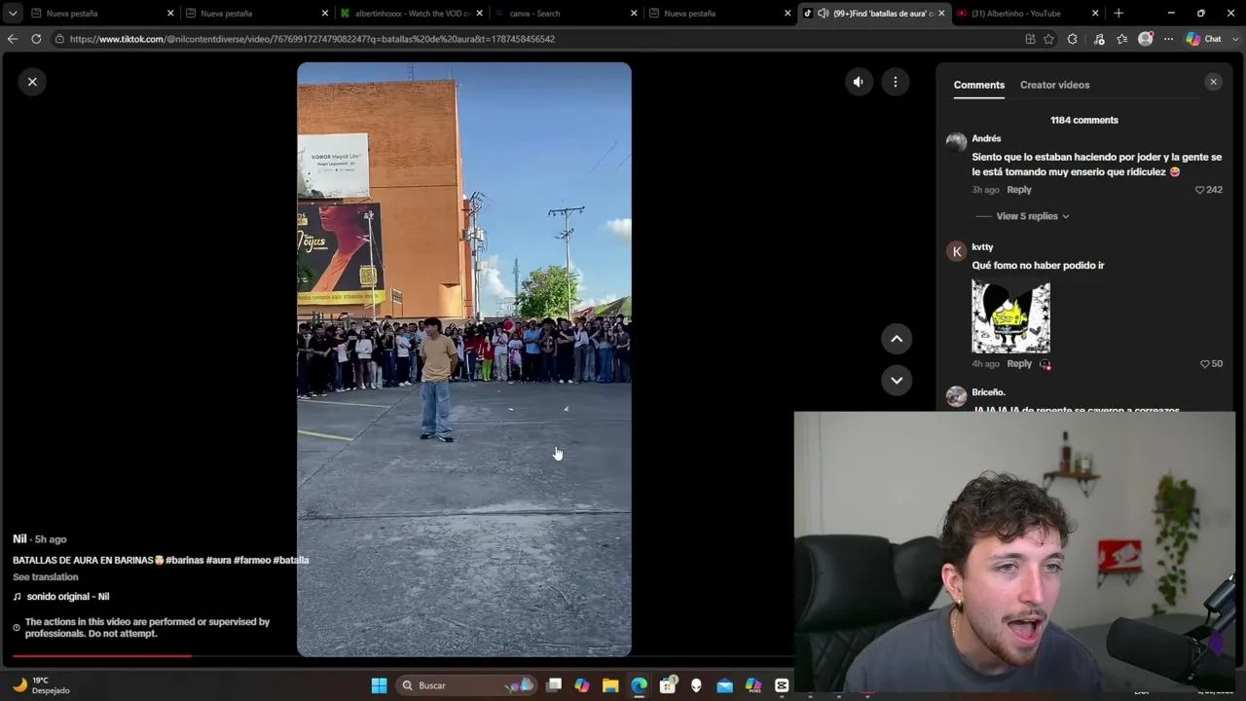The height and width of the screenshot is (701, 1246).
Task: Click See translation under the caption
Action: click(x=46, y=577)
